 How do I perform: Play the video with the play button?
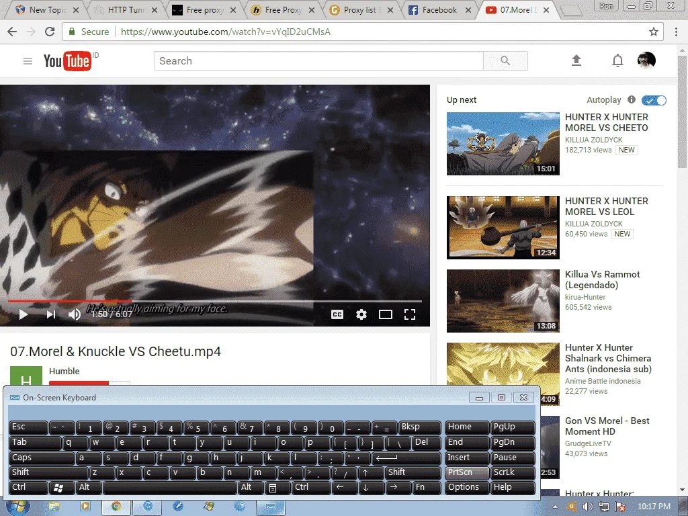pyautogui.click(x=24, y=314)
